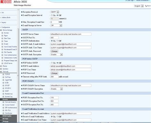Click POP3/IMAP4 Server Name field
The image size is (151, 123).
[x=71, y=86]
